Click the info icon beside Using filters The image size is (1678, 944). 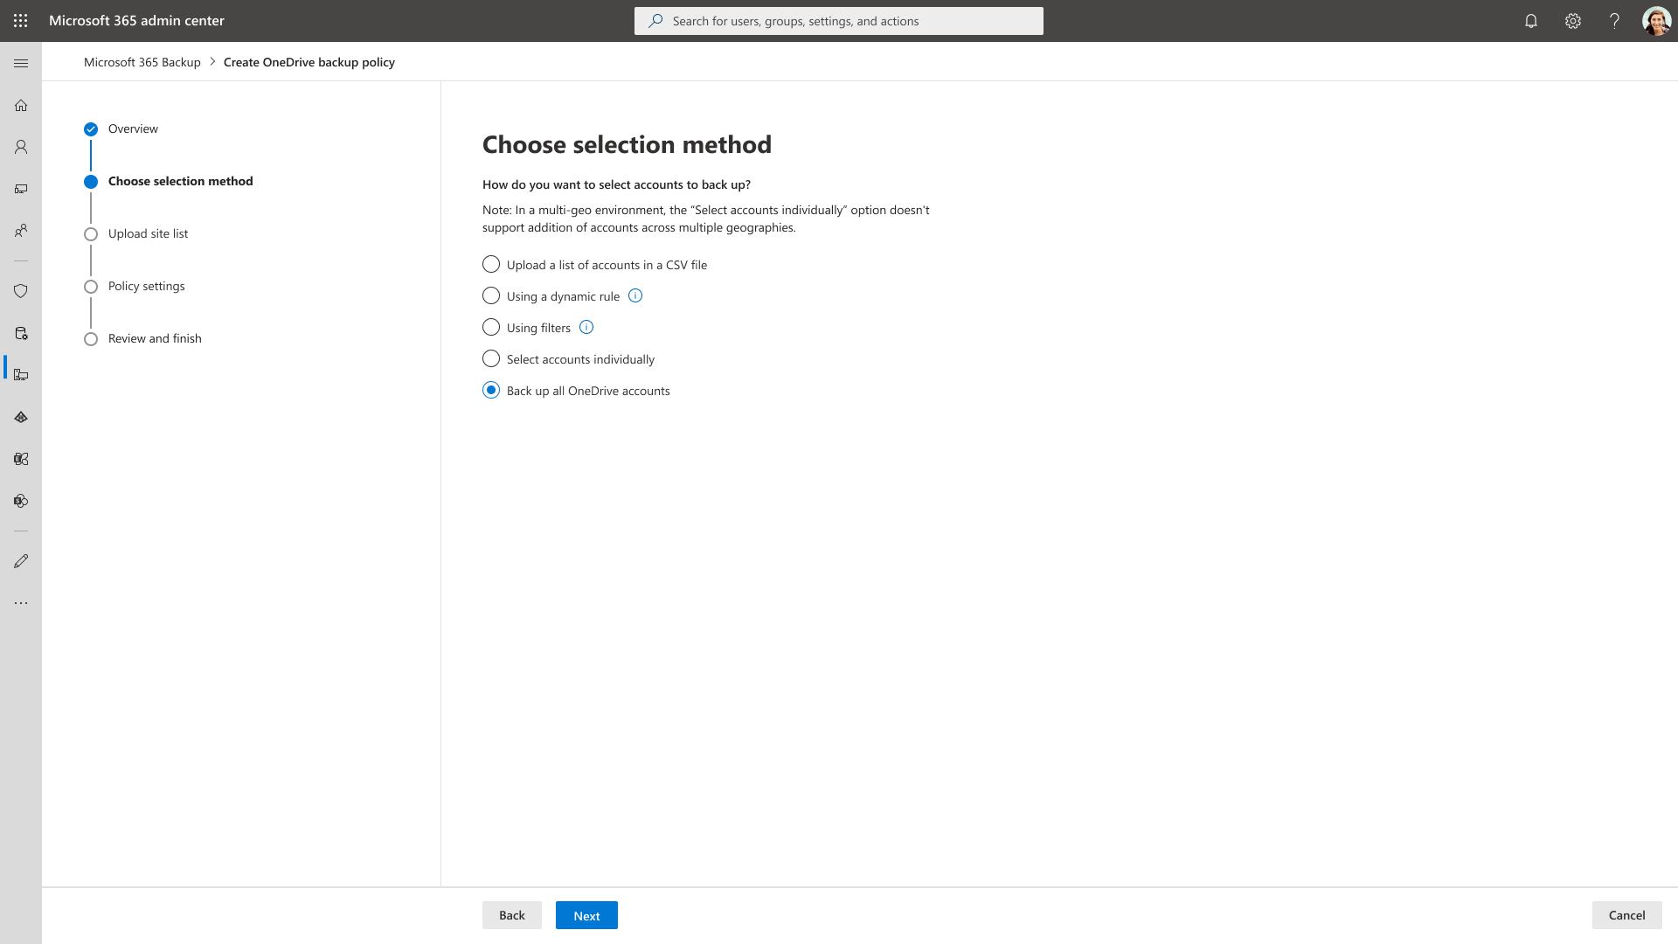tap(586, 327)
